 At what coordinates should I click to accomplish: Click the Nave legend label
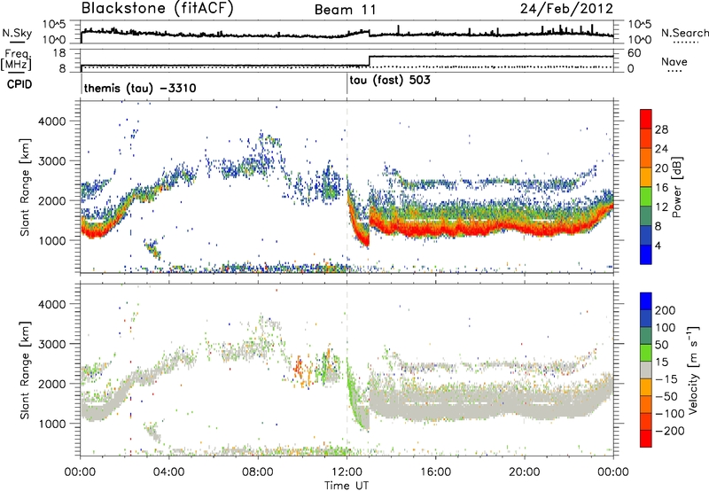(x=674, y=61)
